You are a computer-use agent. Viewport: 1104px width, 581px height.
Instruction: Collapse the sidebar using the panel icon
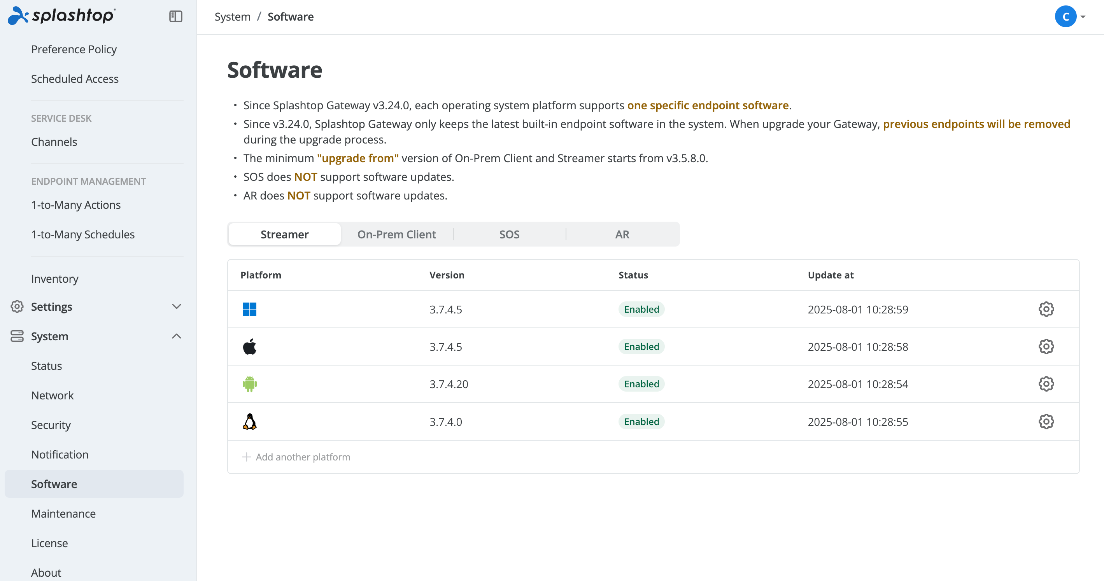[175, 16]
